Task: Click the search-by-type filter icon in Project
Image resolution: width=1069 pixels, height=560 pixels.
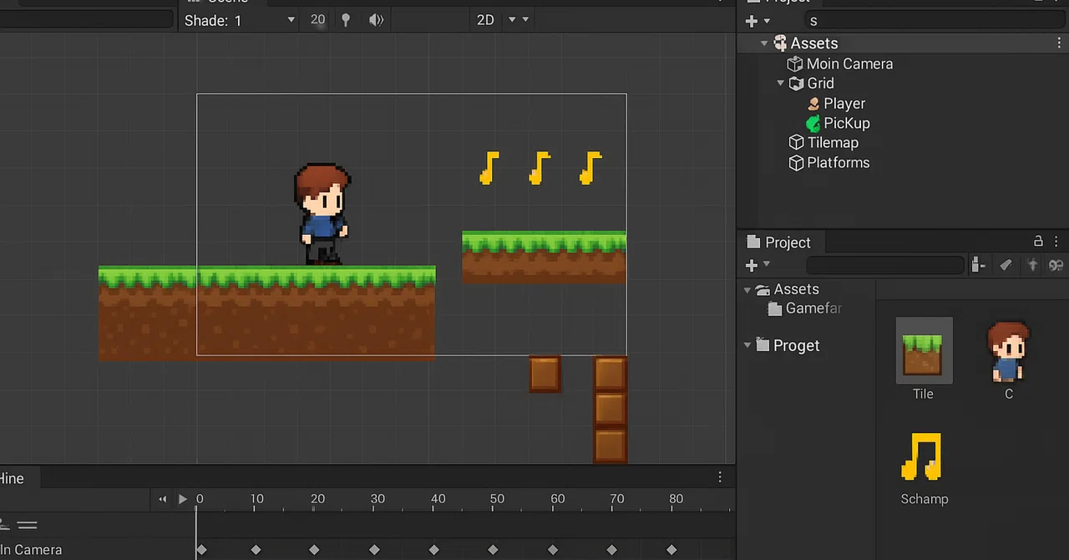Action: 979,265
